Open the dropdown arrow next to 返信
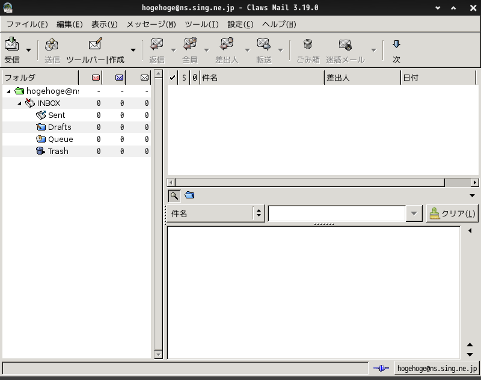This screenshot has width=481, height=380. [x=173, y=50]
